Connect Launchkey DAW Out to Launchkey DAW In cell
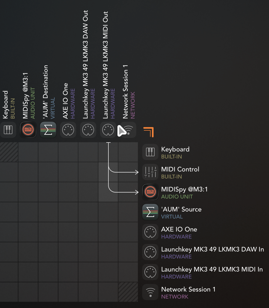This screenshot has height=308, width=269. pos(88,252)
